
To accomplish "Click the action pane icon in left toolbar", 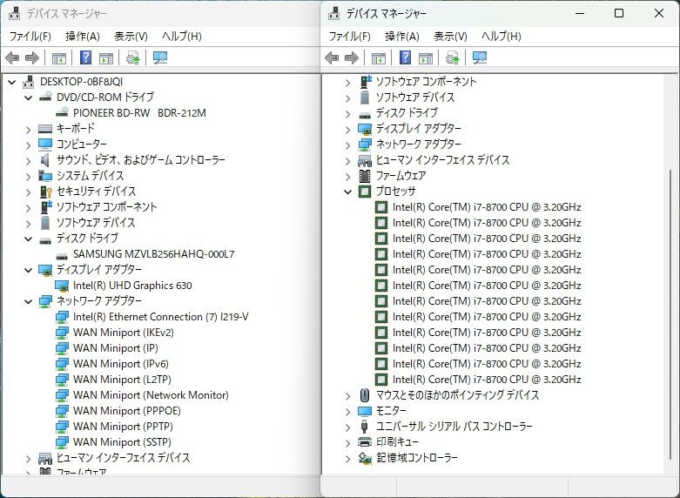I will [106, 58].
